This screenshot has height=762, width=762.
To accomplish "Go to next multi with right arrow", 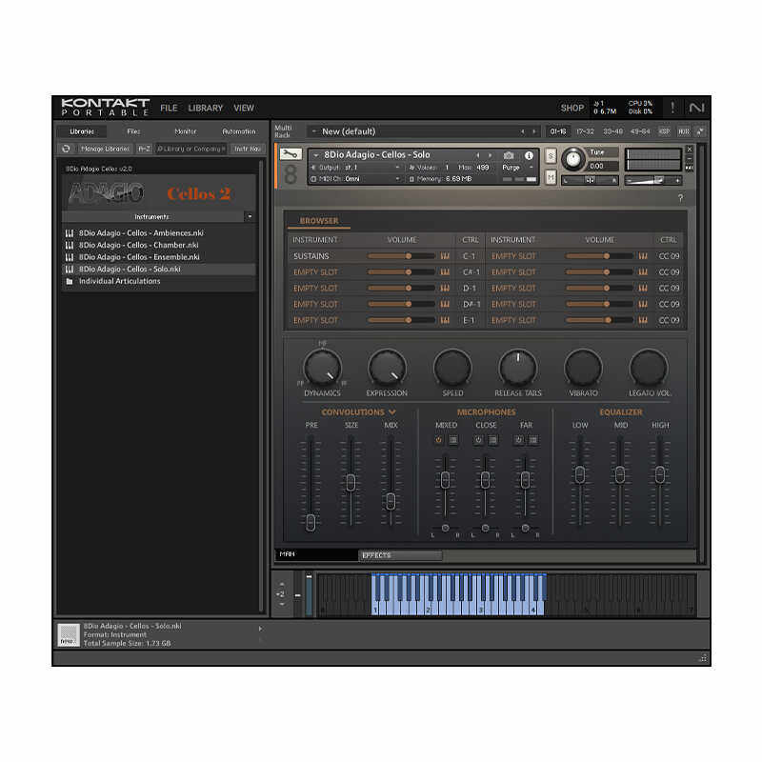I will [x=534, y=131].
